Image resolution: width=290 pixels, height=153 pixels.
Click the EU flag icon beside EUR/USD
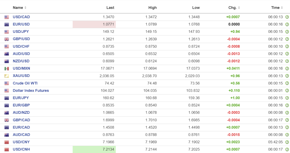7,24
